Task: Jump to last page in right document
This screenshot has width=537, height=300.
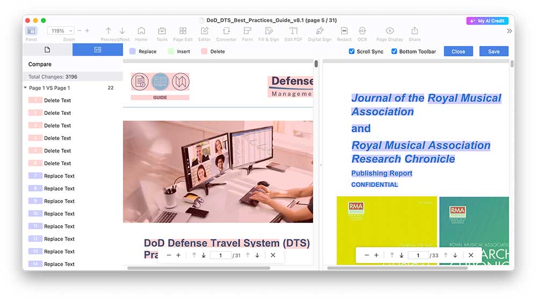Action: (401, 255)
